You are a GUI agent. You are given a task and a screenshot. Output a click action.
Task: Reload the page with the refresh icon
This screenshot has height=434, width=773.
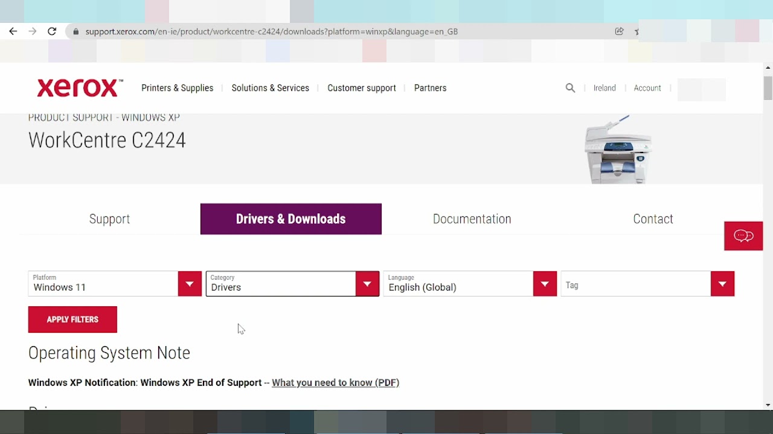(x=52, y=31)
